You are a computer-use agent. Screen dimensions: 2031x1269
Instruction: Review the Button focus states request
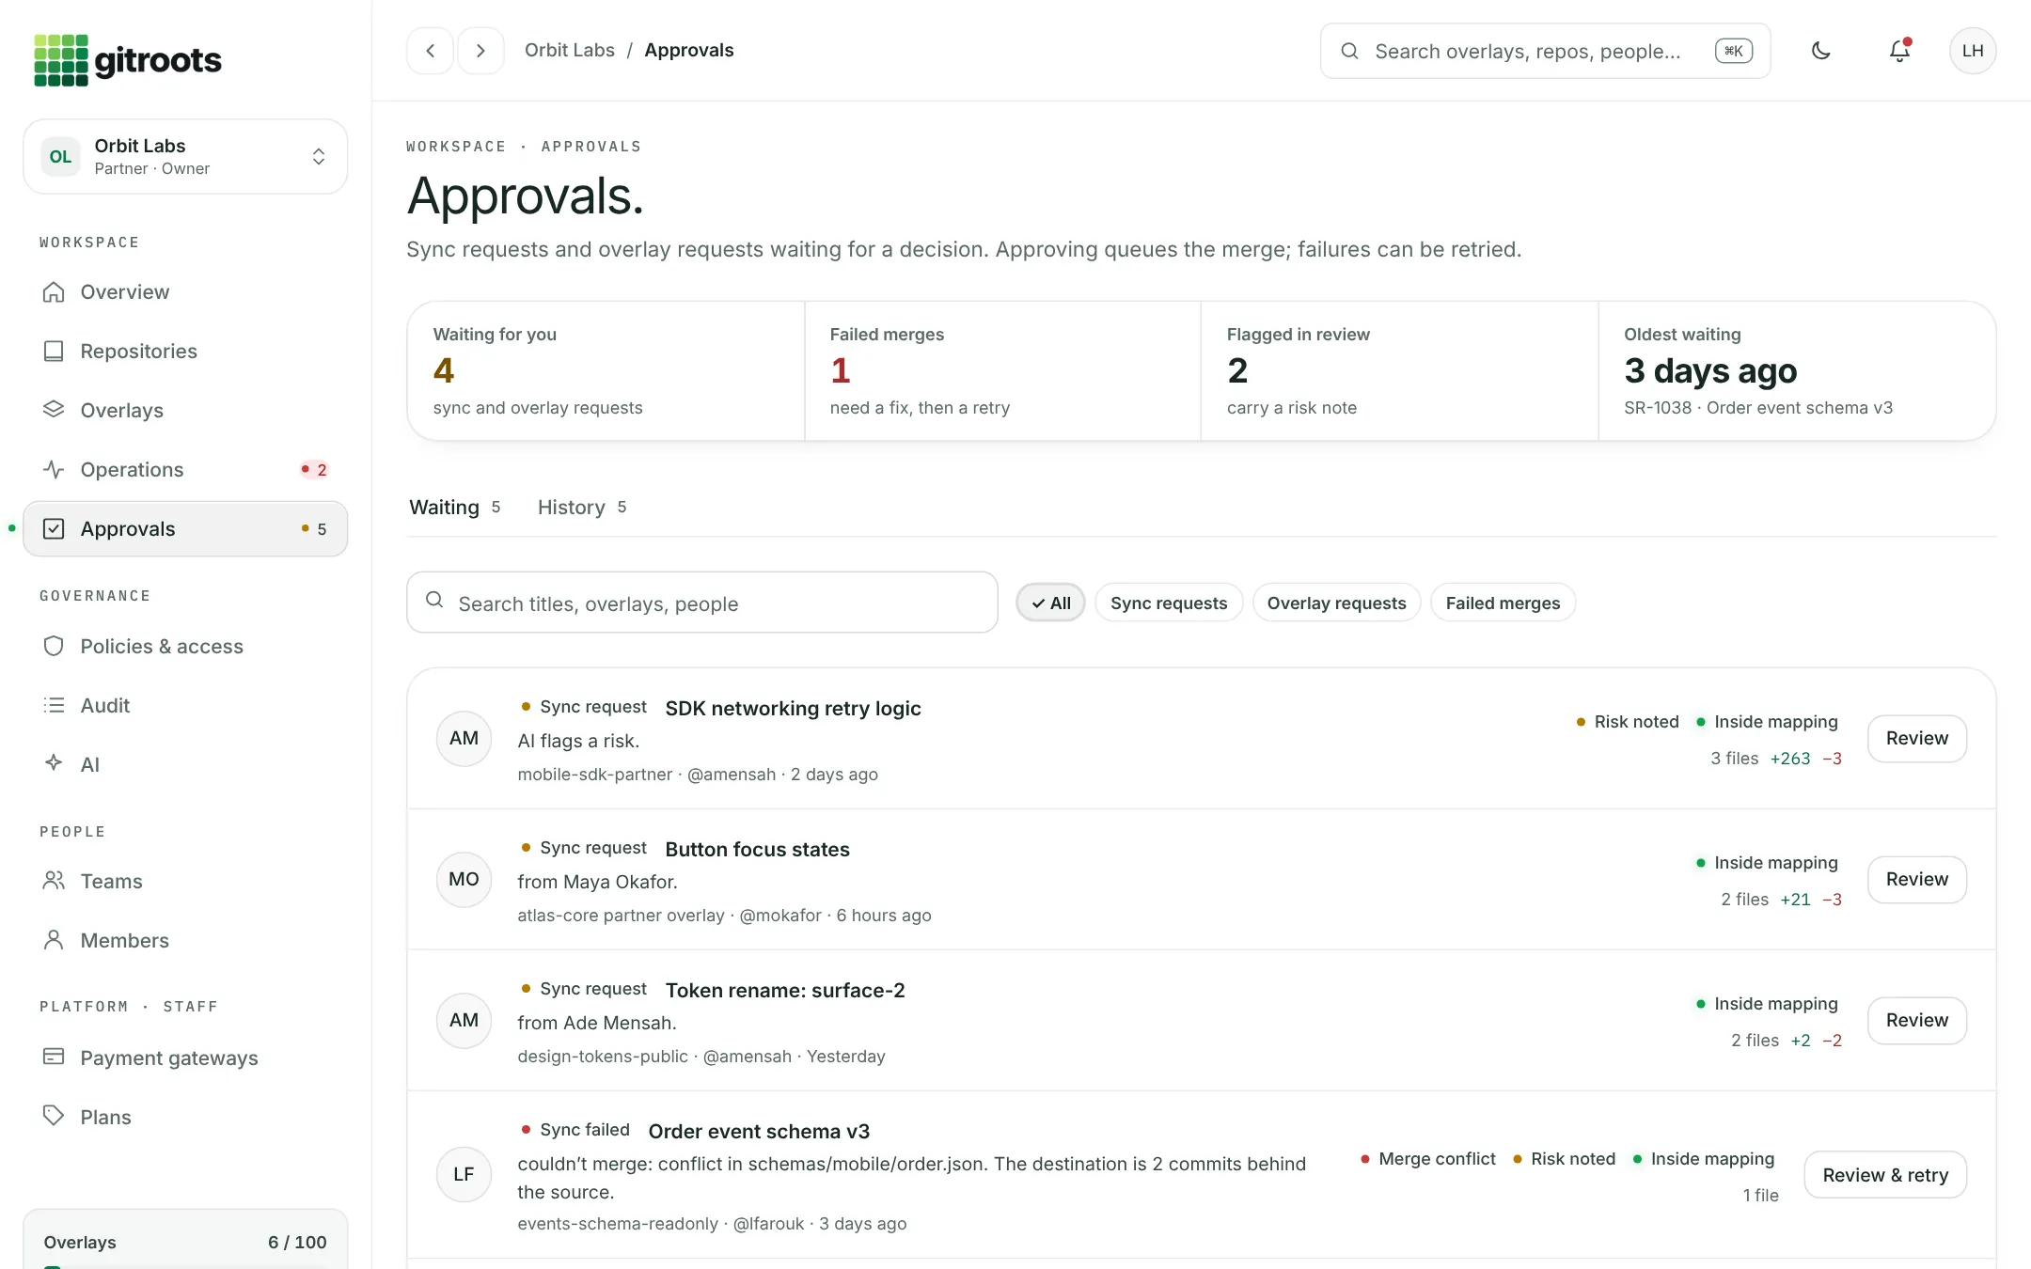(x=1916, y=880)
